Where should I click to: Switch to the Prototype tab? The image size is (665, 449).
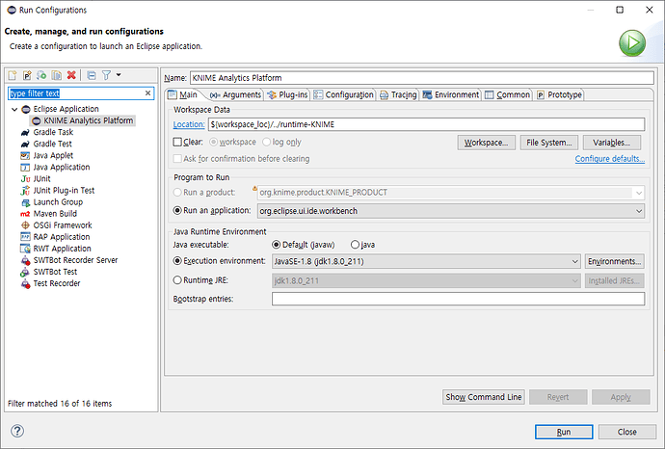tap(559, 95)
